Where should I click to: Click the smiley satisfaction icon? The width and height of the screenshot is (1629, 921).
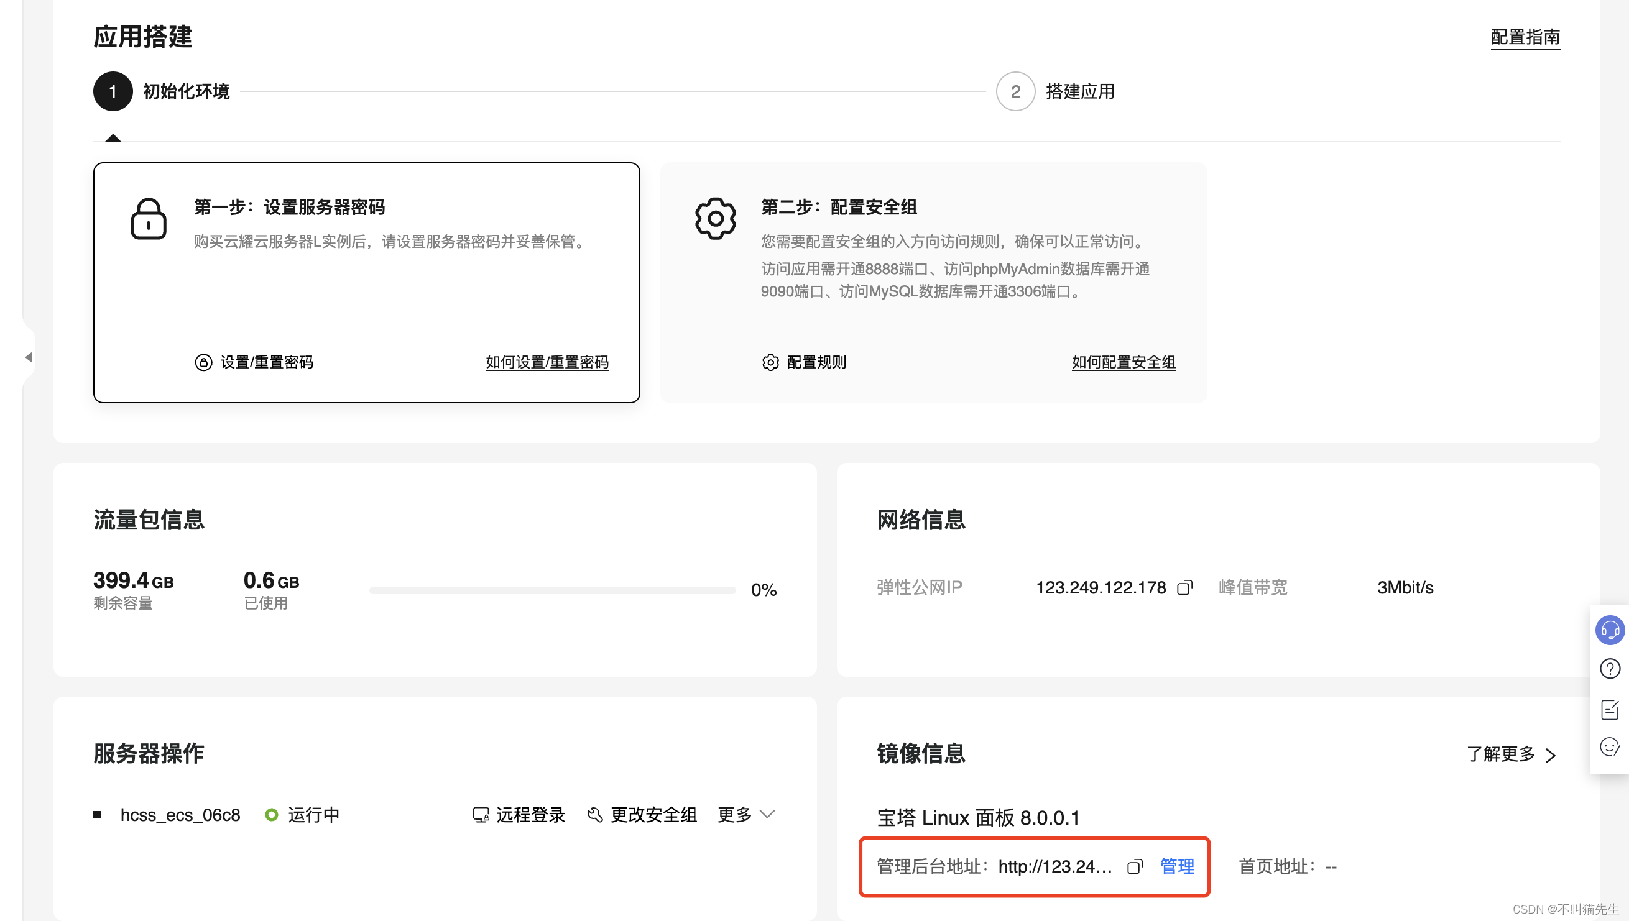click(x=1609, y=747)
